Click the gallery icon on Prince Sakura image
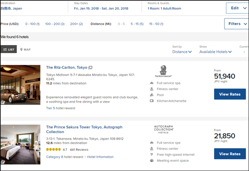This screenshot has height=171, width=249. click(x=3, y=162)
